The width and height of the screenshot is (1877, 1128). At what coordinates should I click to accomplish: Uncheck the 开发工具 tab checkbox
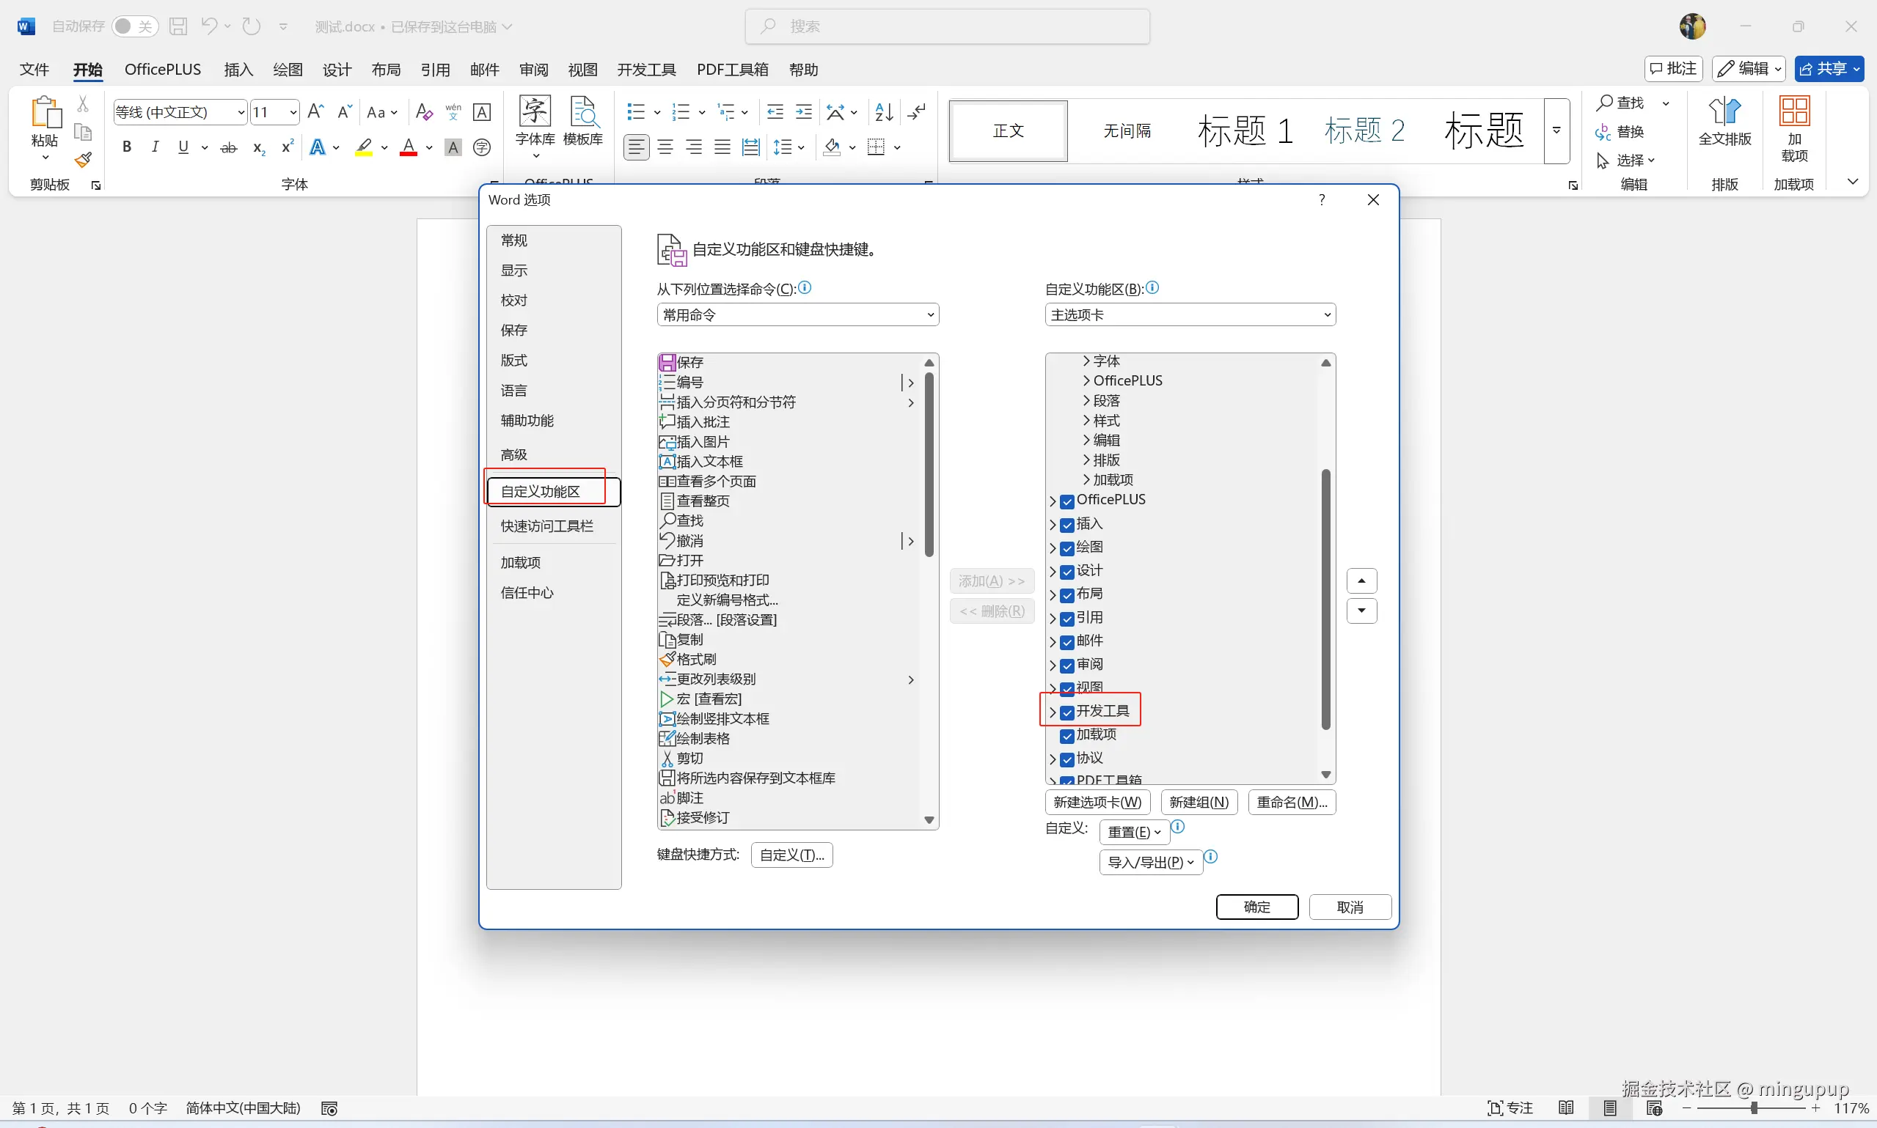1066,712
